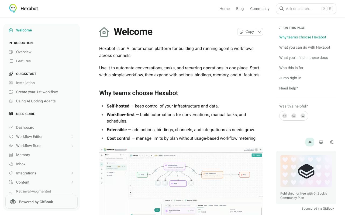Screen dimensions: 345x215
Task: Expand the Workflow Runs section
Action: (73, 146)
